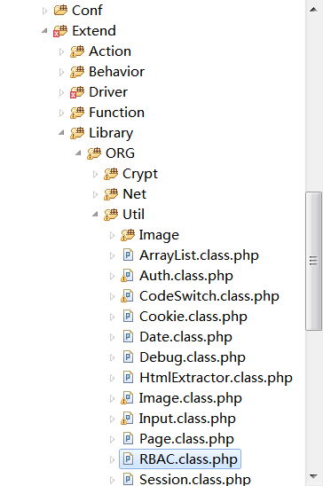This screenshot has width=323, height=486.
Task: Select the Behavior folder label
Action: click(x=116, y=72)
